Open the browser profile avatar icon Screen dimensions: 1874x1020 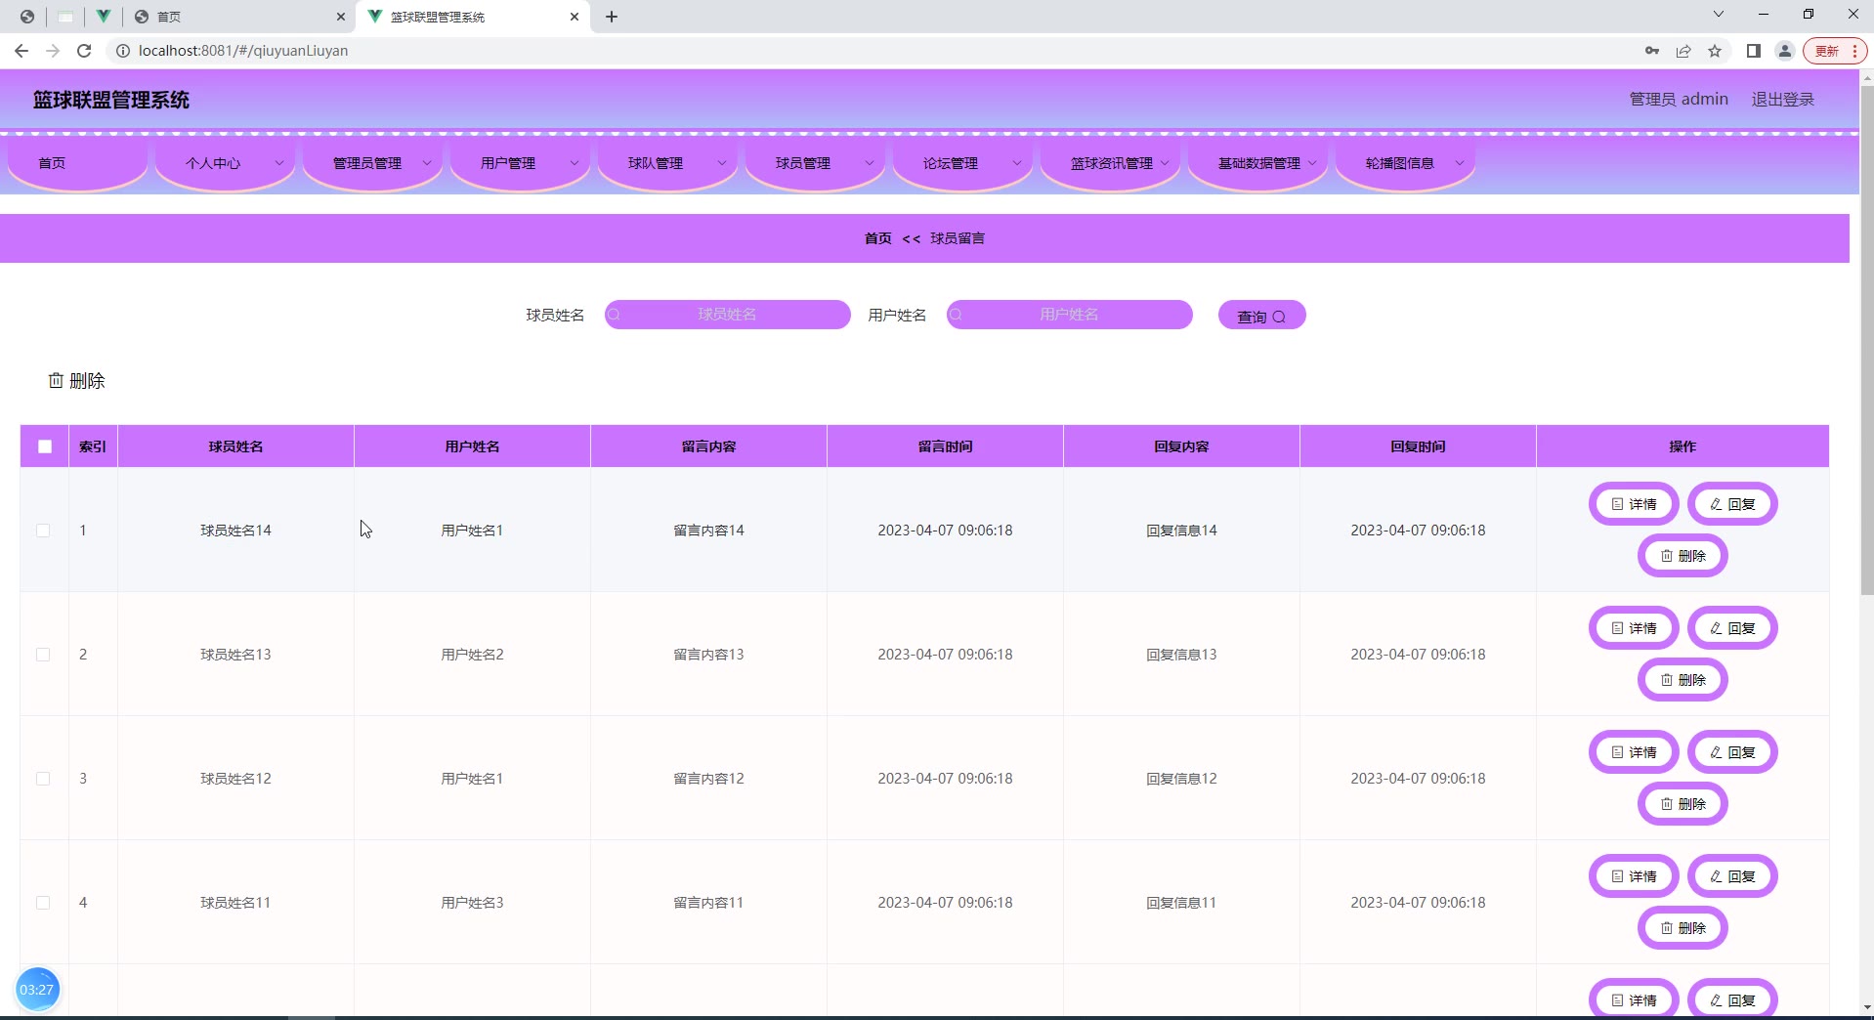[x=1785, y=51]
